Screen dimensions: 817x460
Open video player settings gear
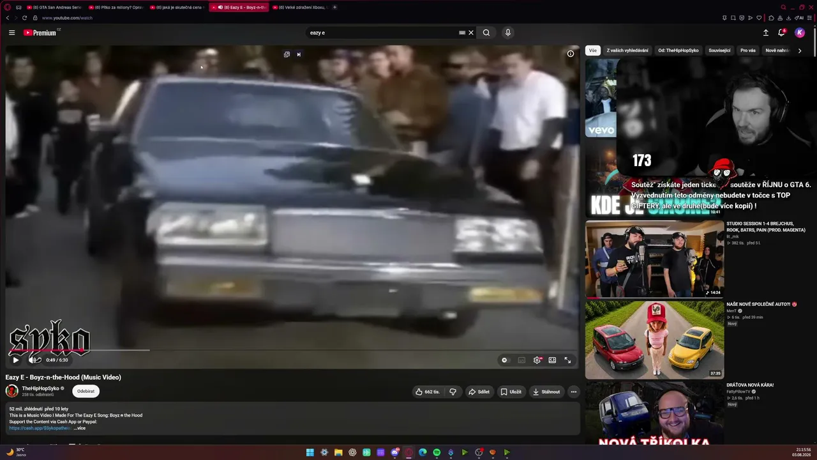pyautogui.click(x=537, y=360)
